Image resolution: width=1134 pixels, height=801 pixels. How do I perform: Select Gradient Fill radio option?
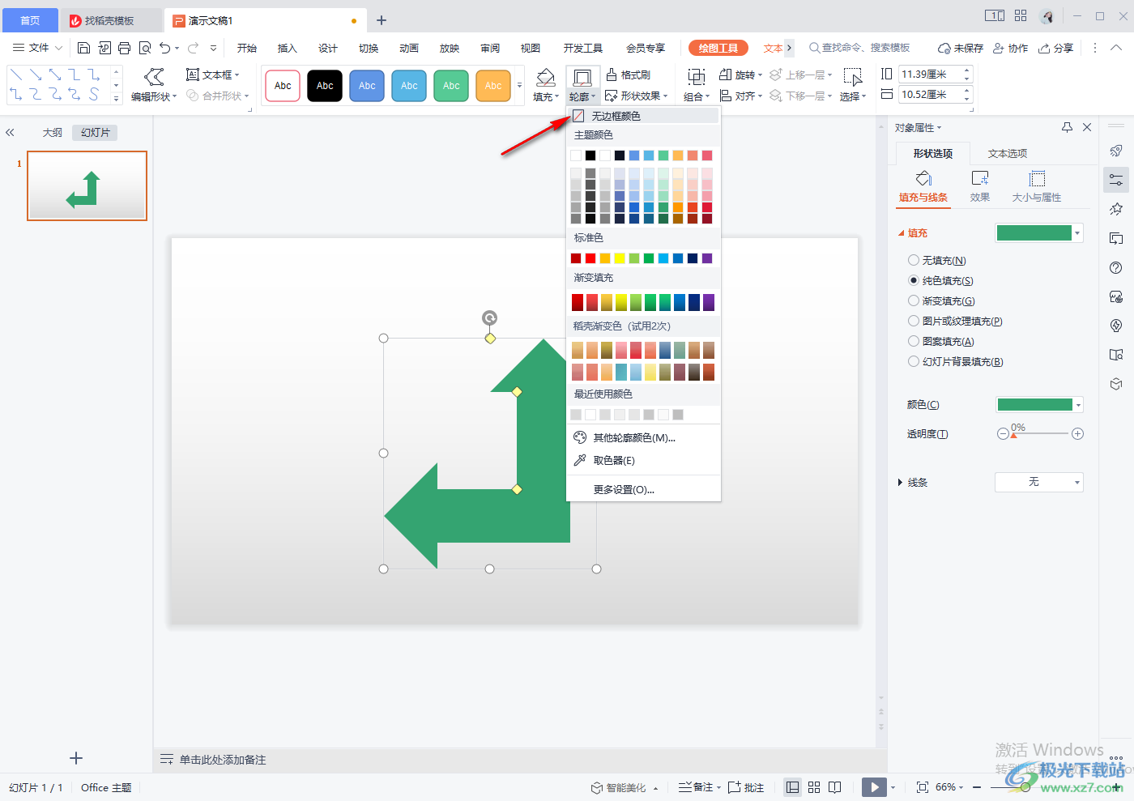pos(914,300)
